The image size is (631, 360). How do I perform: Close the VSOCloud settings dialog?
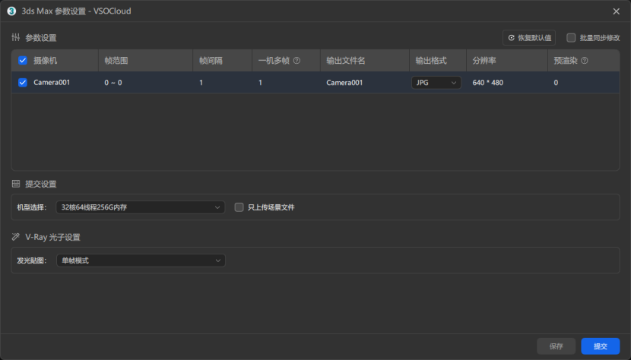point(616,11)
